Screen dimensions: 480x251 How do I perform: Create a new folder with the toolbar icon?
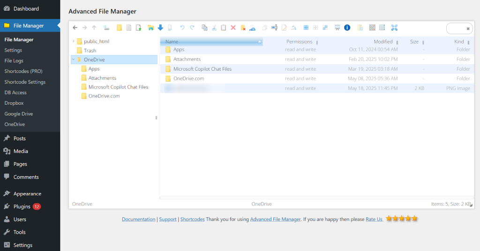[120, 28]
